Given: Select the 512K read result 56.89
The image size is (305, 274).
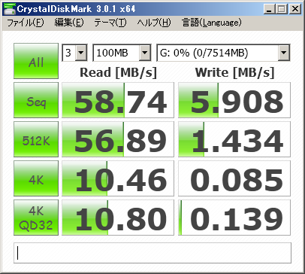Looking at the screenshot, I should point(118,139).
